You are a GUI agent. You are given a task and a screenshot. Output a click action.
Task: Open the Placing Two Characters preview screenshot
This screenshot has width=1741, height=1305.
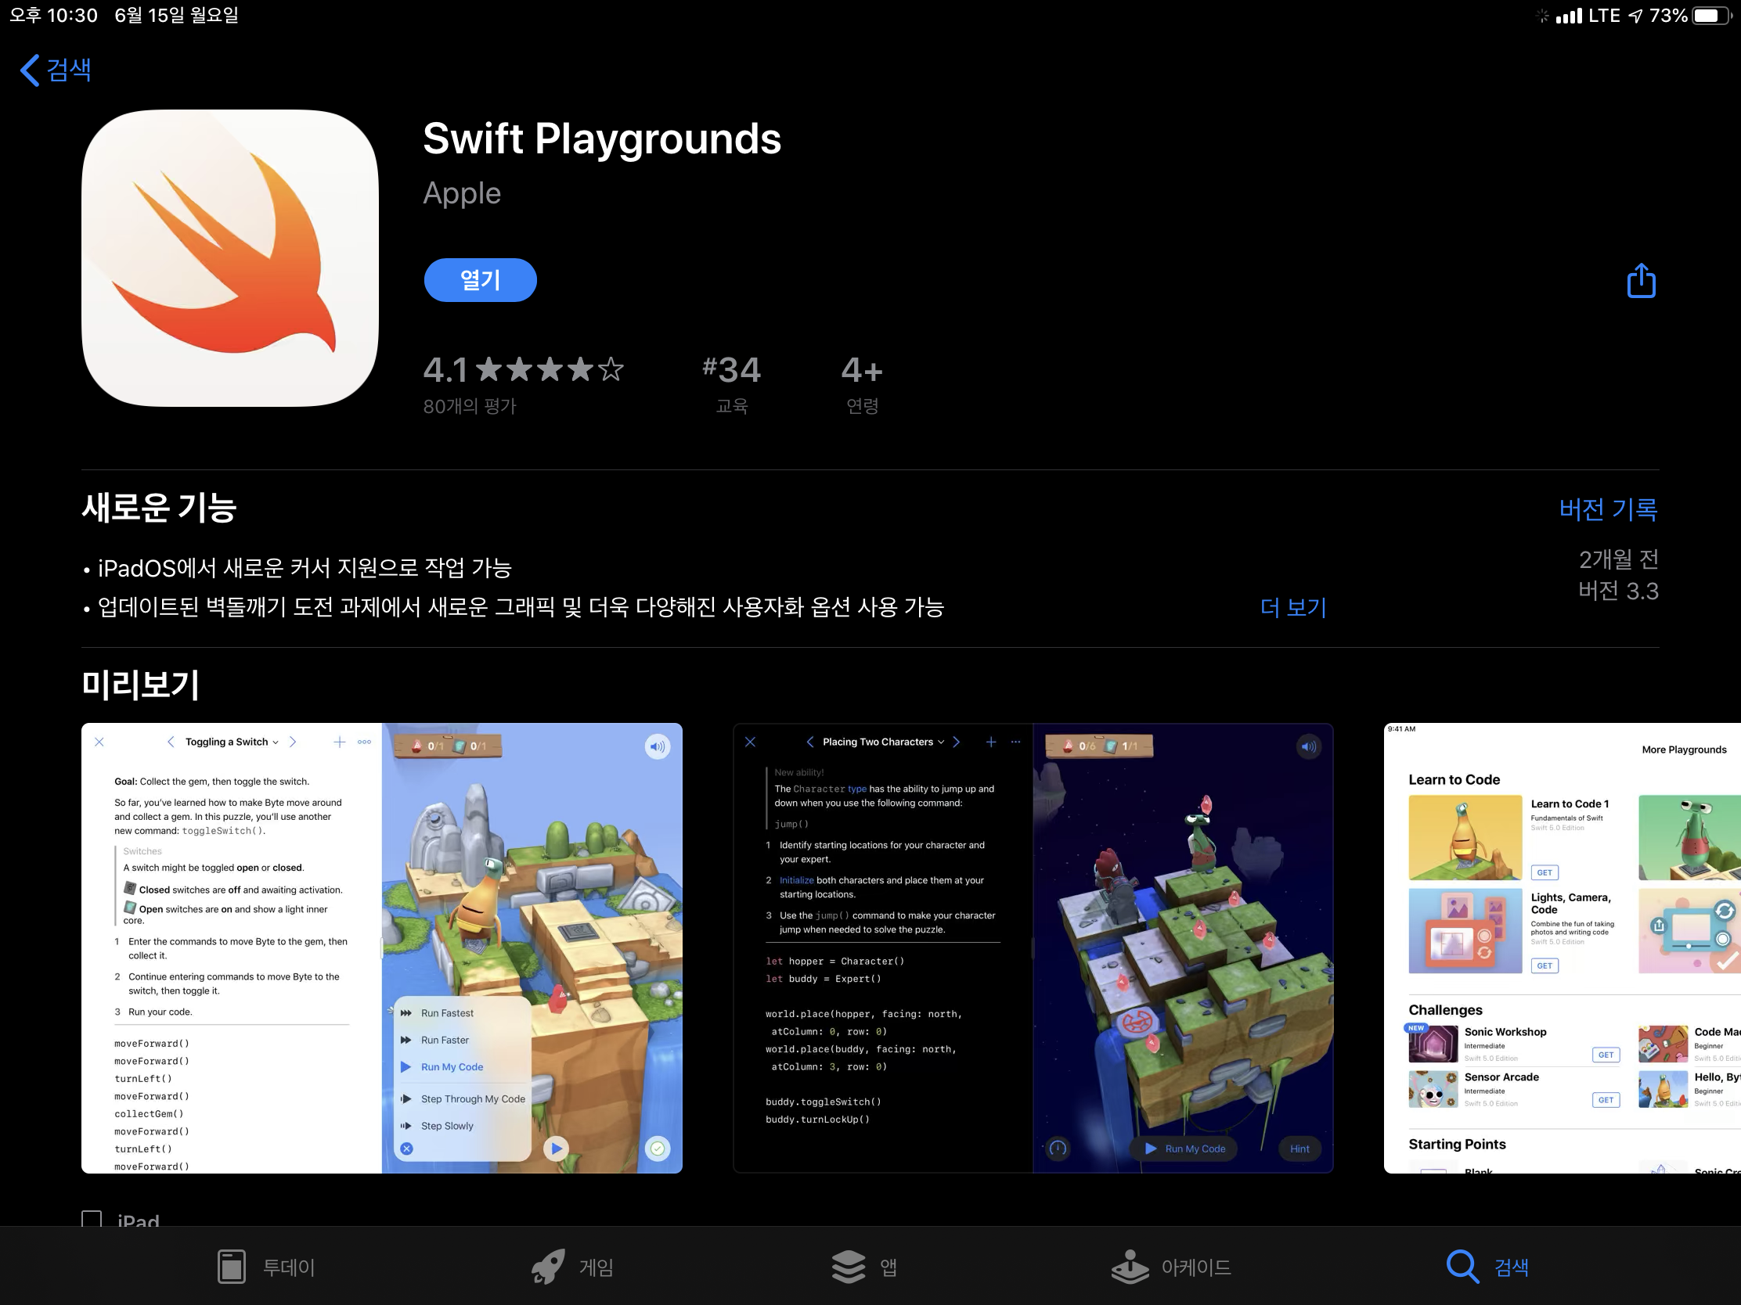[1033, 948]
